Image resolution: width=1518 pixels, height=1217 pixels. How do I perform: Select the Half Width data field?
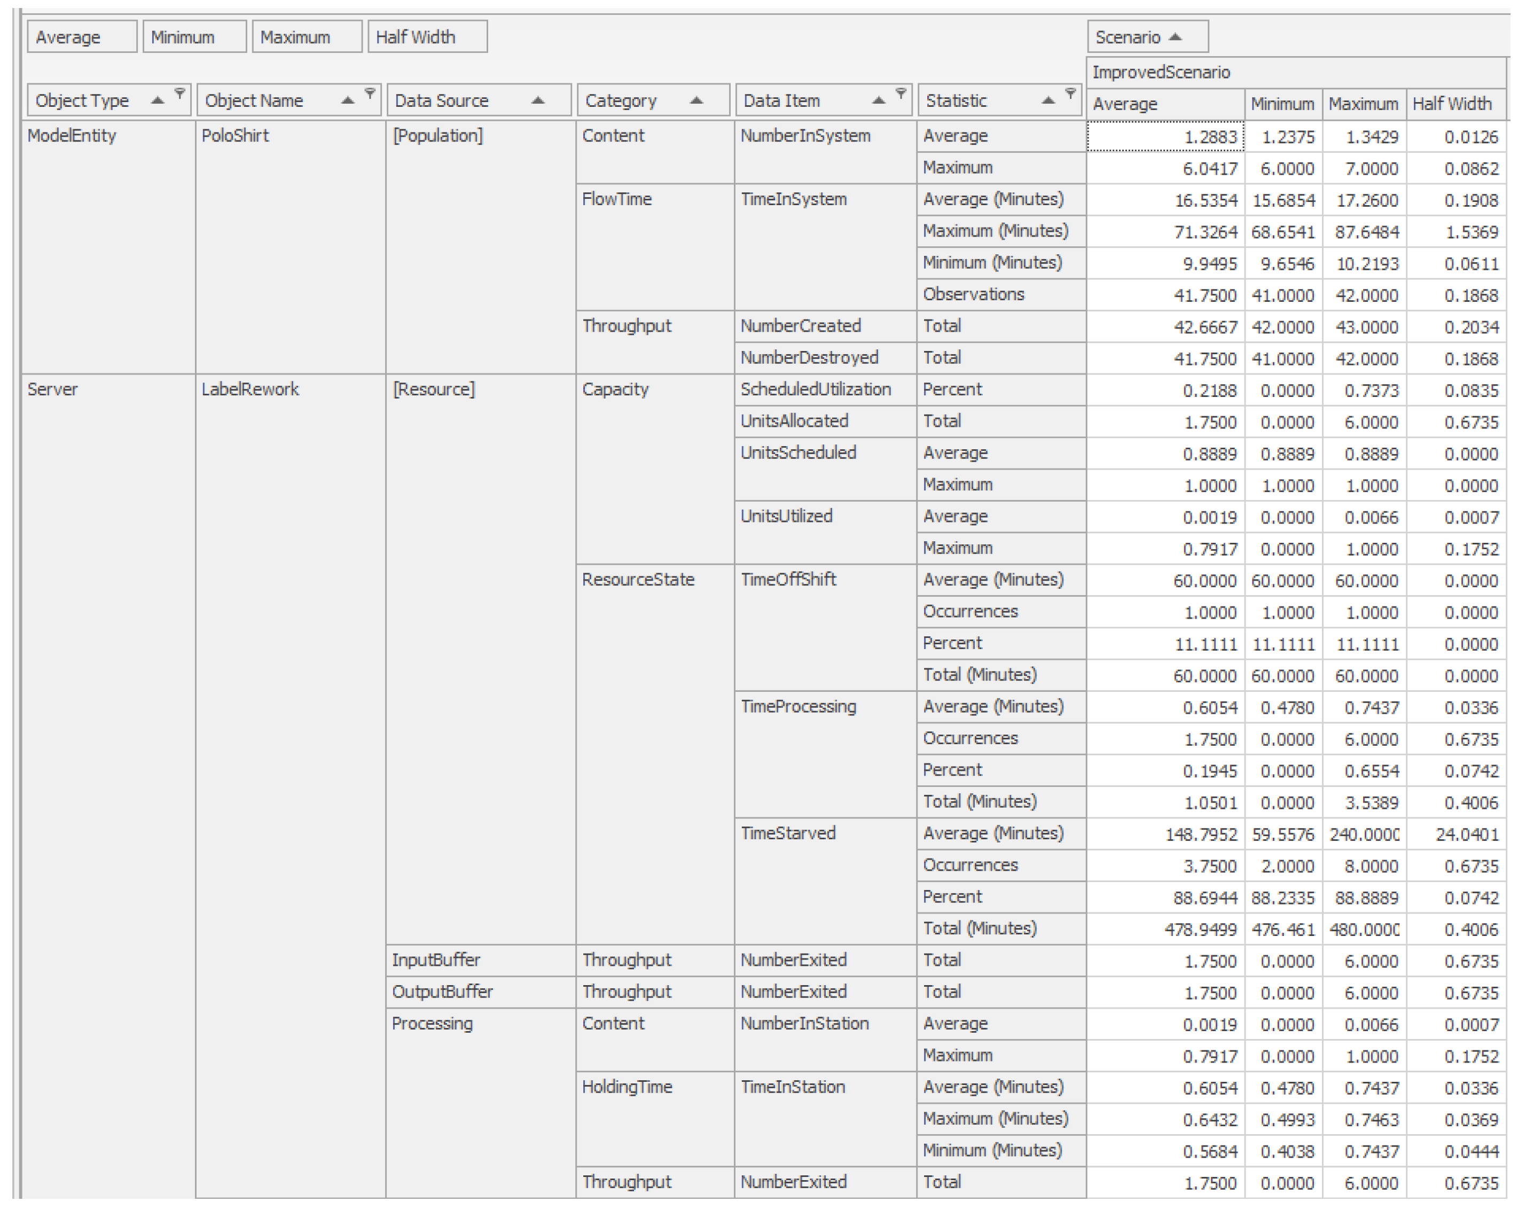point(427,37)
